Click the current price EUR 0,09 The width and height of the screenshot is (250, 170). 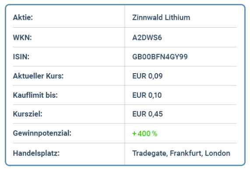(x=148, y=76)
